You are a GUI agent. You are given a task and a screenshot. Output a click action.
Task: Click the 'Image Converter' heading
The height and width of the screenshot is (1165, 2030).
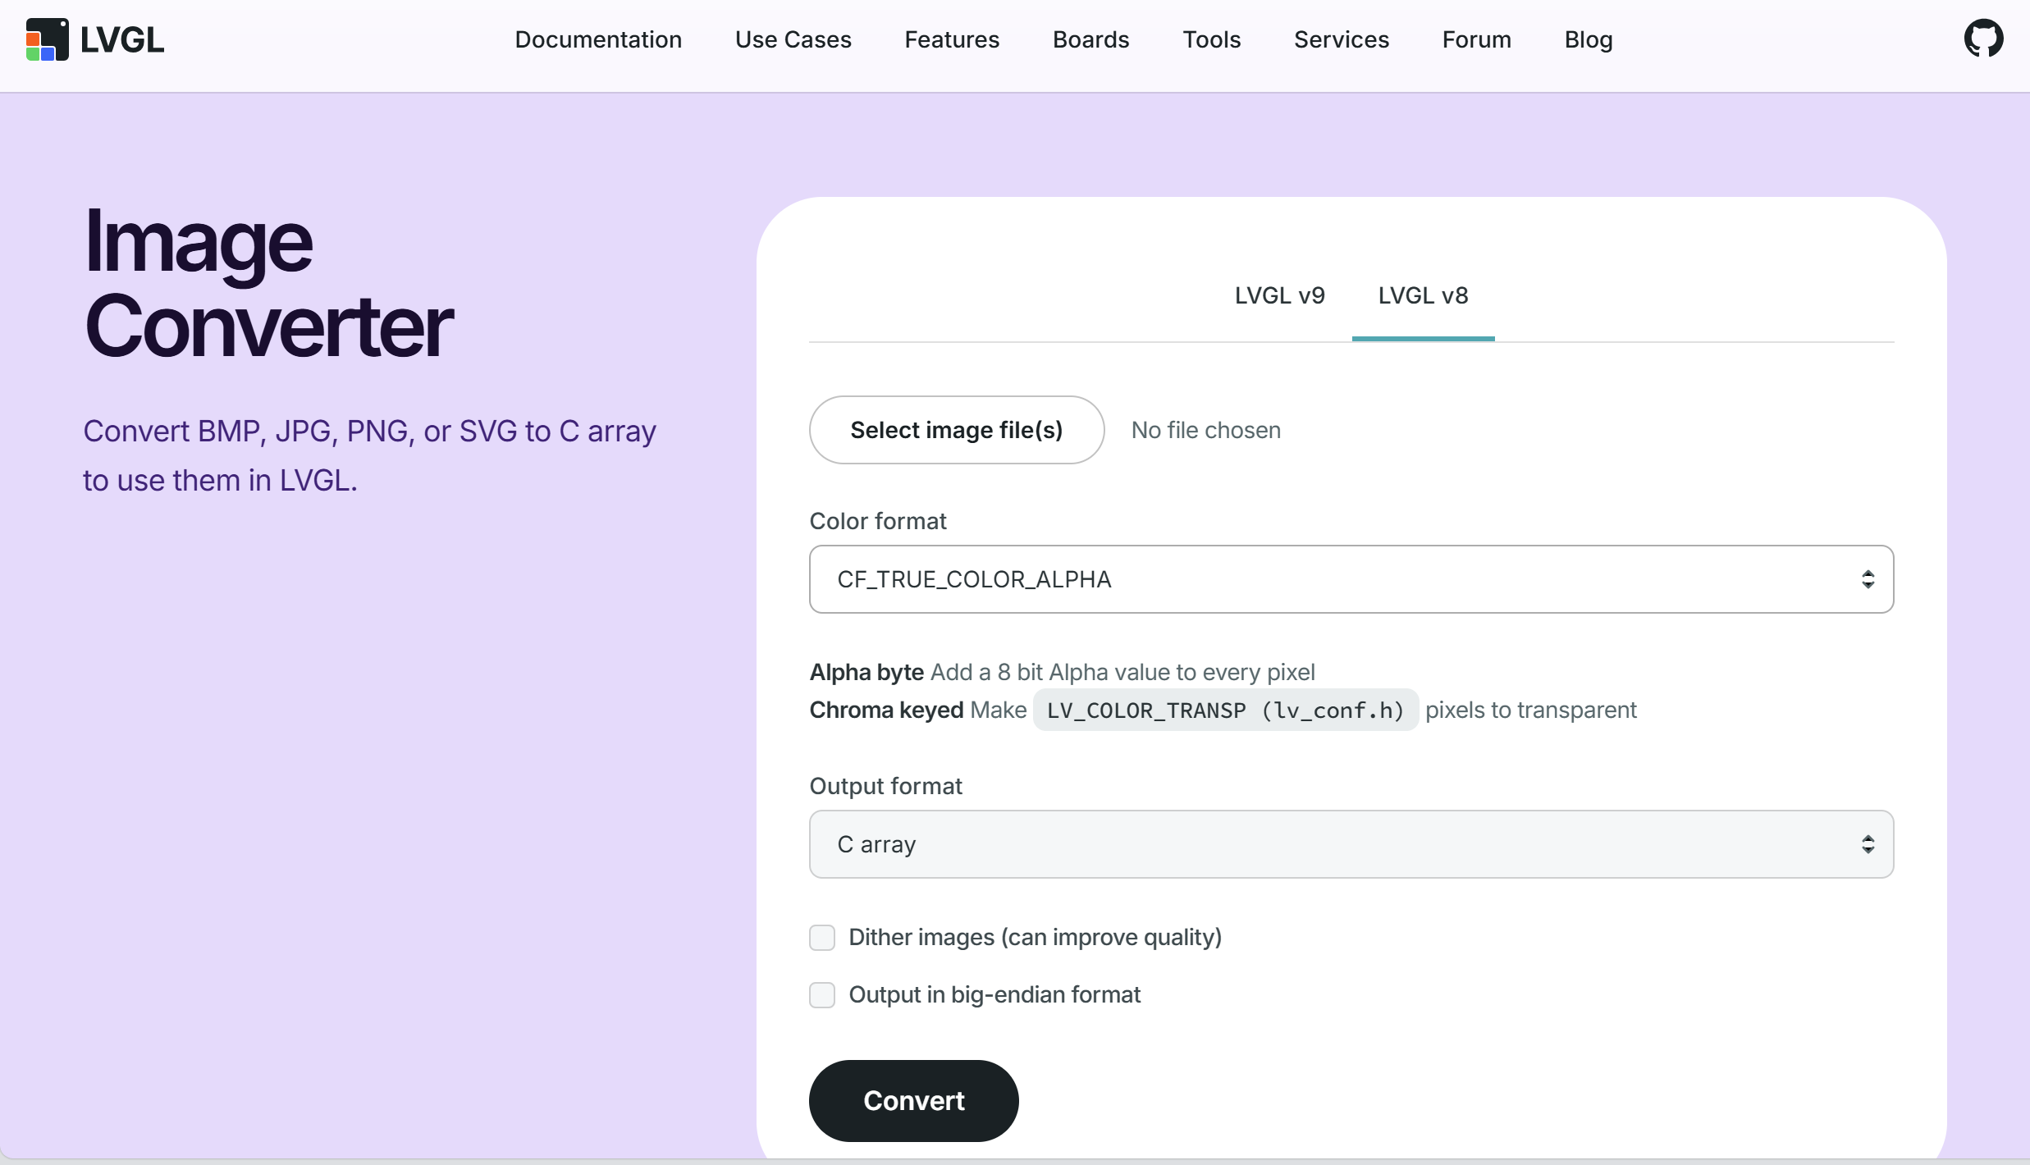[268, 284]
